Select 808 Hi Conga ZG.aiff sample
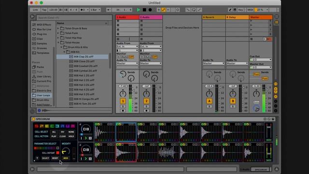The height and width of the screenshot is (174, 309). coord(84,99)
